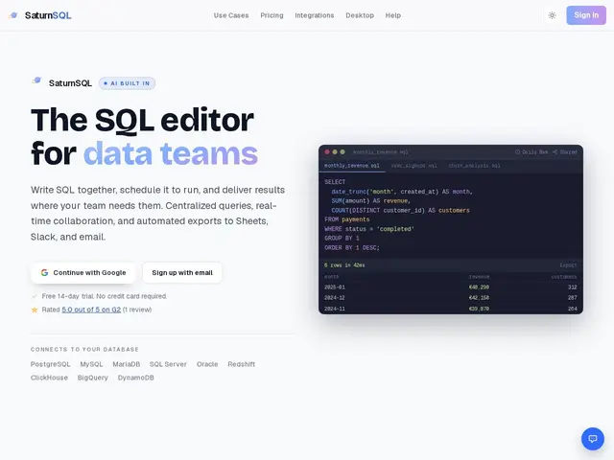
Task: Click the 2025-01 result row
Action: (x=450, y=287)
